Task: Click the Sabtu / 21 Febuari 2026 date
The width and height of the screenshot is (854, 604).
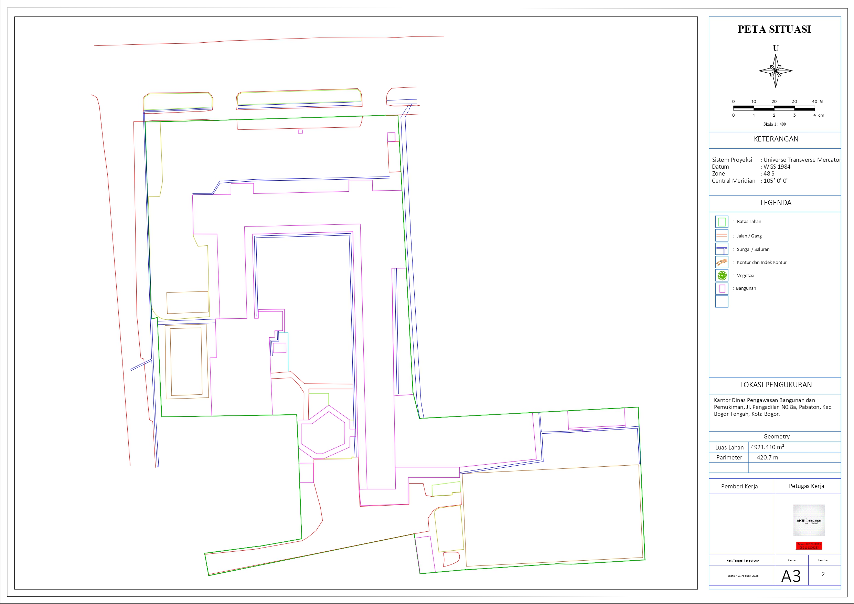Action: pyautogui.click(x=743, y=576)
